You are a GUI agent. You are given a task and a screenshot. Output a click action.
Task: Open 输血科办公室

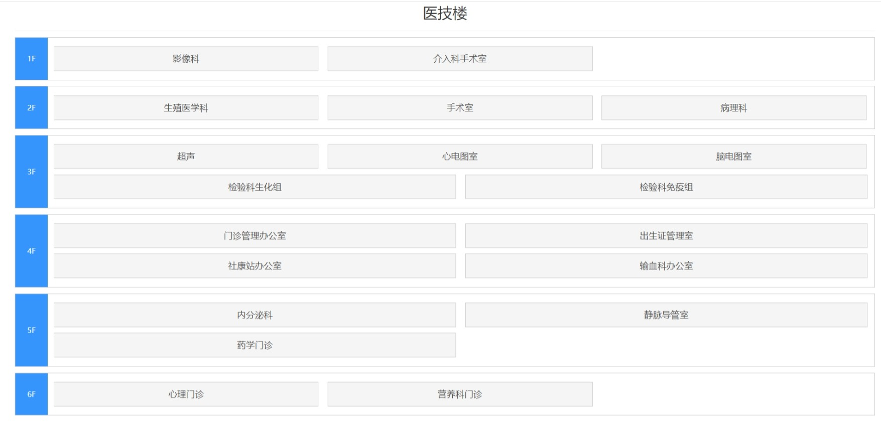point(666,266)
